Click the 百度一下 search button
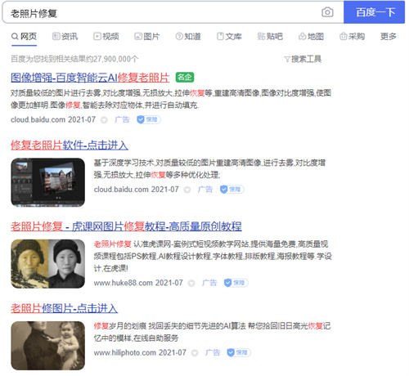The height and width of the screenshot is (376, 409). coord(374,12)
